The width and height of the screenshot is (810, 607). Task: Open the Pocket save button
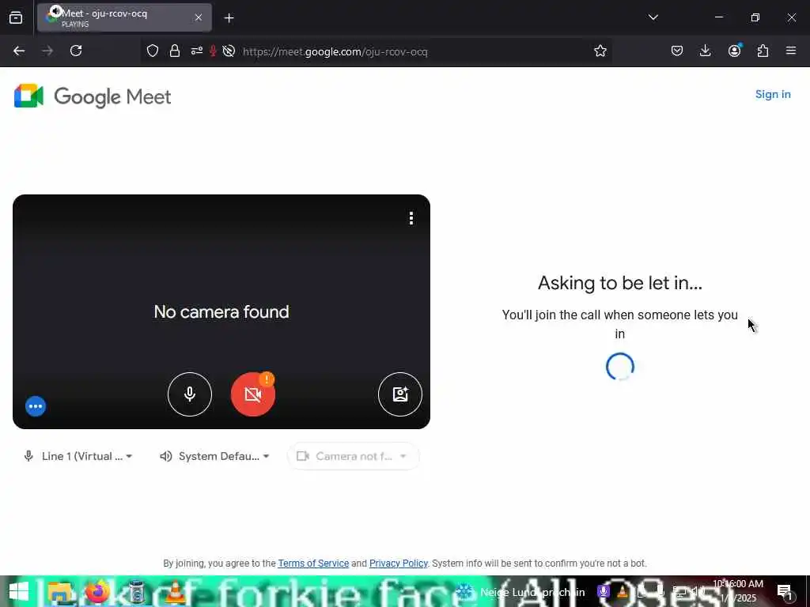click(x=677, y=51)
